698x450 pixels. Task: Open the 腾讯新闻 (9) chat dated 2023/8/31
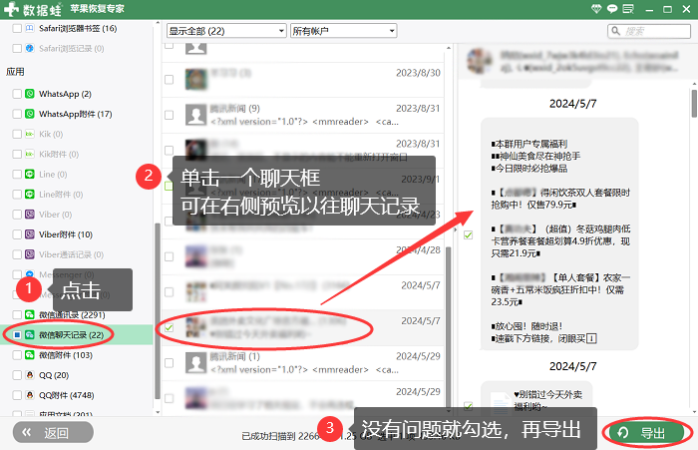pyautogui.click(x=303, y=115)
